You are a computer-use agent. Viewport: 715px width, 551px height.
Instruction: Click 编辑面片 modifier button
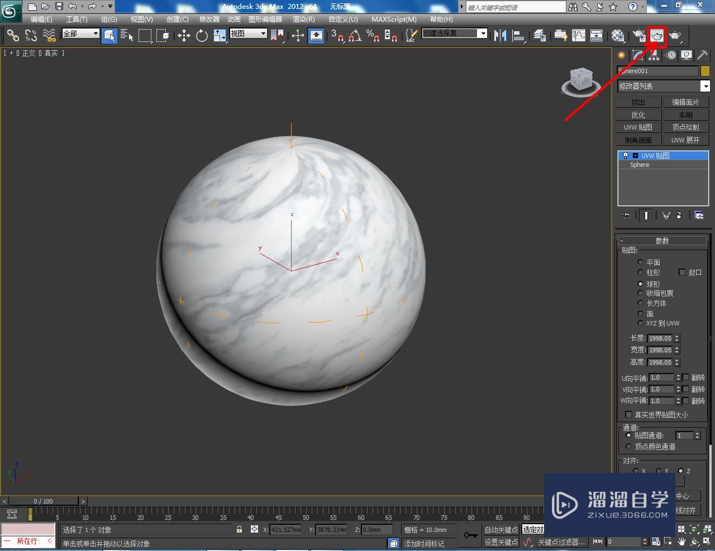685,102
